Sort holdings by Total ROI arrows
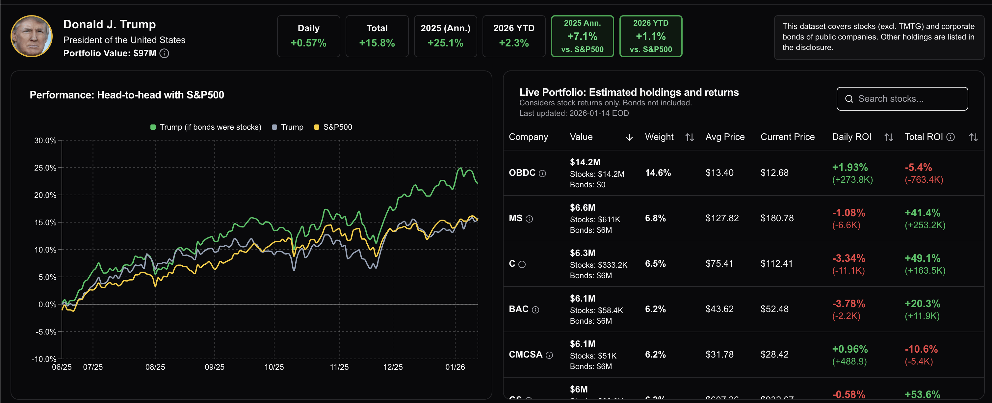Viewport: 992px width, 403px height. (973, 137)
